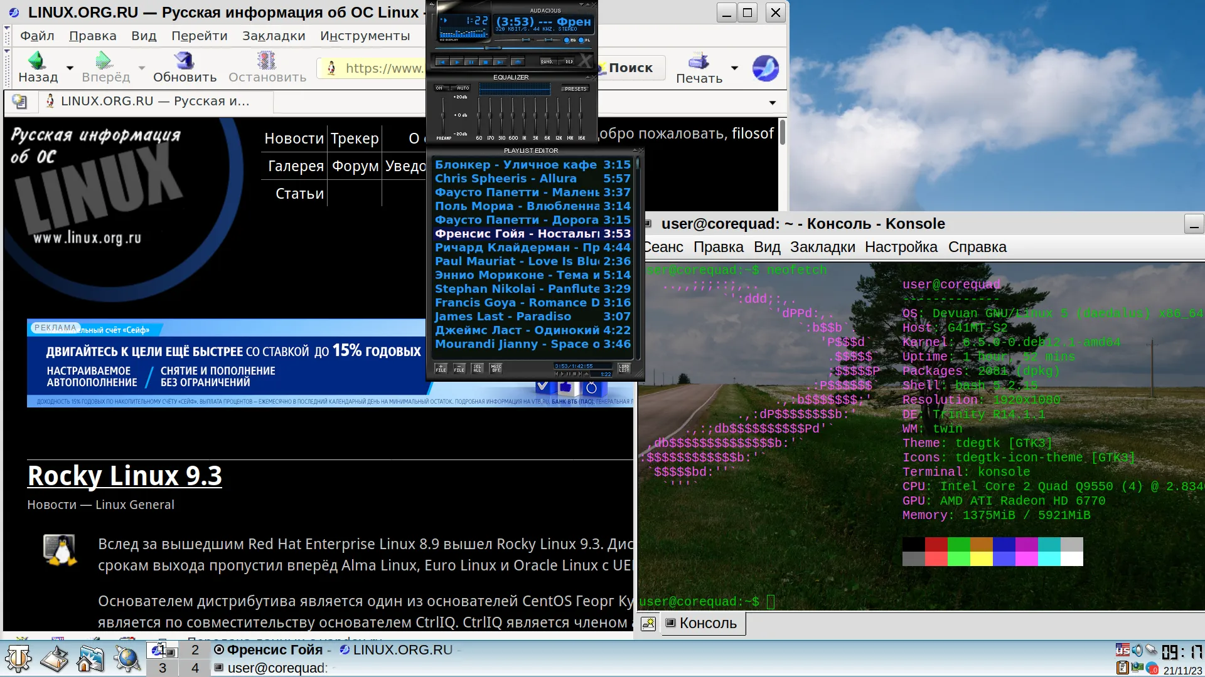
Task: Open the Закладки menu in Konqueror
Action: (274, 36)
